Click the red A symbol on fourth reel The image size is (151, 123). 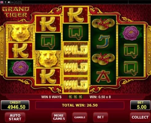(103, 76)
